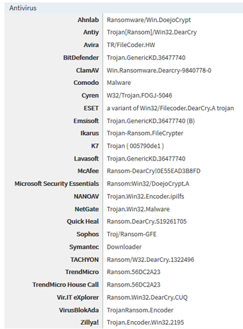Click the Avira TR/FileCoder.HW detection
The width and height of the screenshot is (243, 329).
(131, 45)
